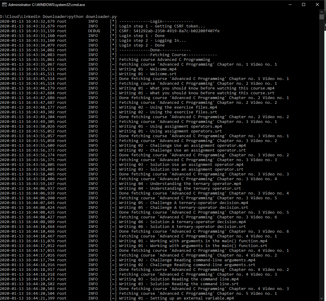Minimize the cmd.exe window
Image resolution: width=326 pixels, height=301 pixels.
tap(290, 4)
